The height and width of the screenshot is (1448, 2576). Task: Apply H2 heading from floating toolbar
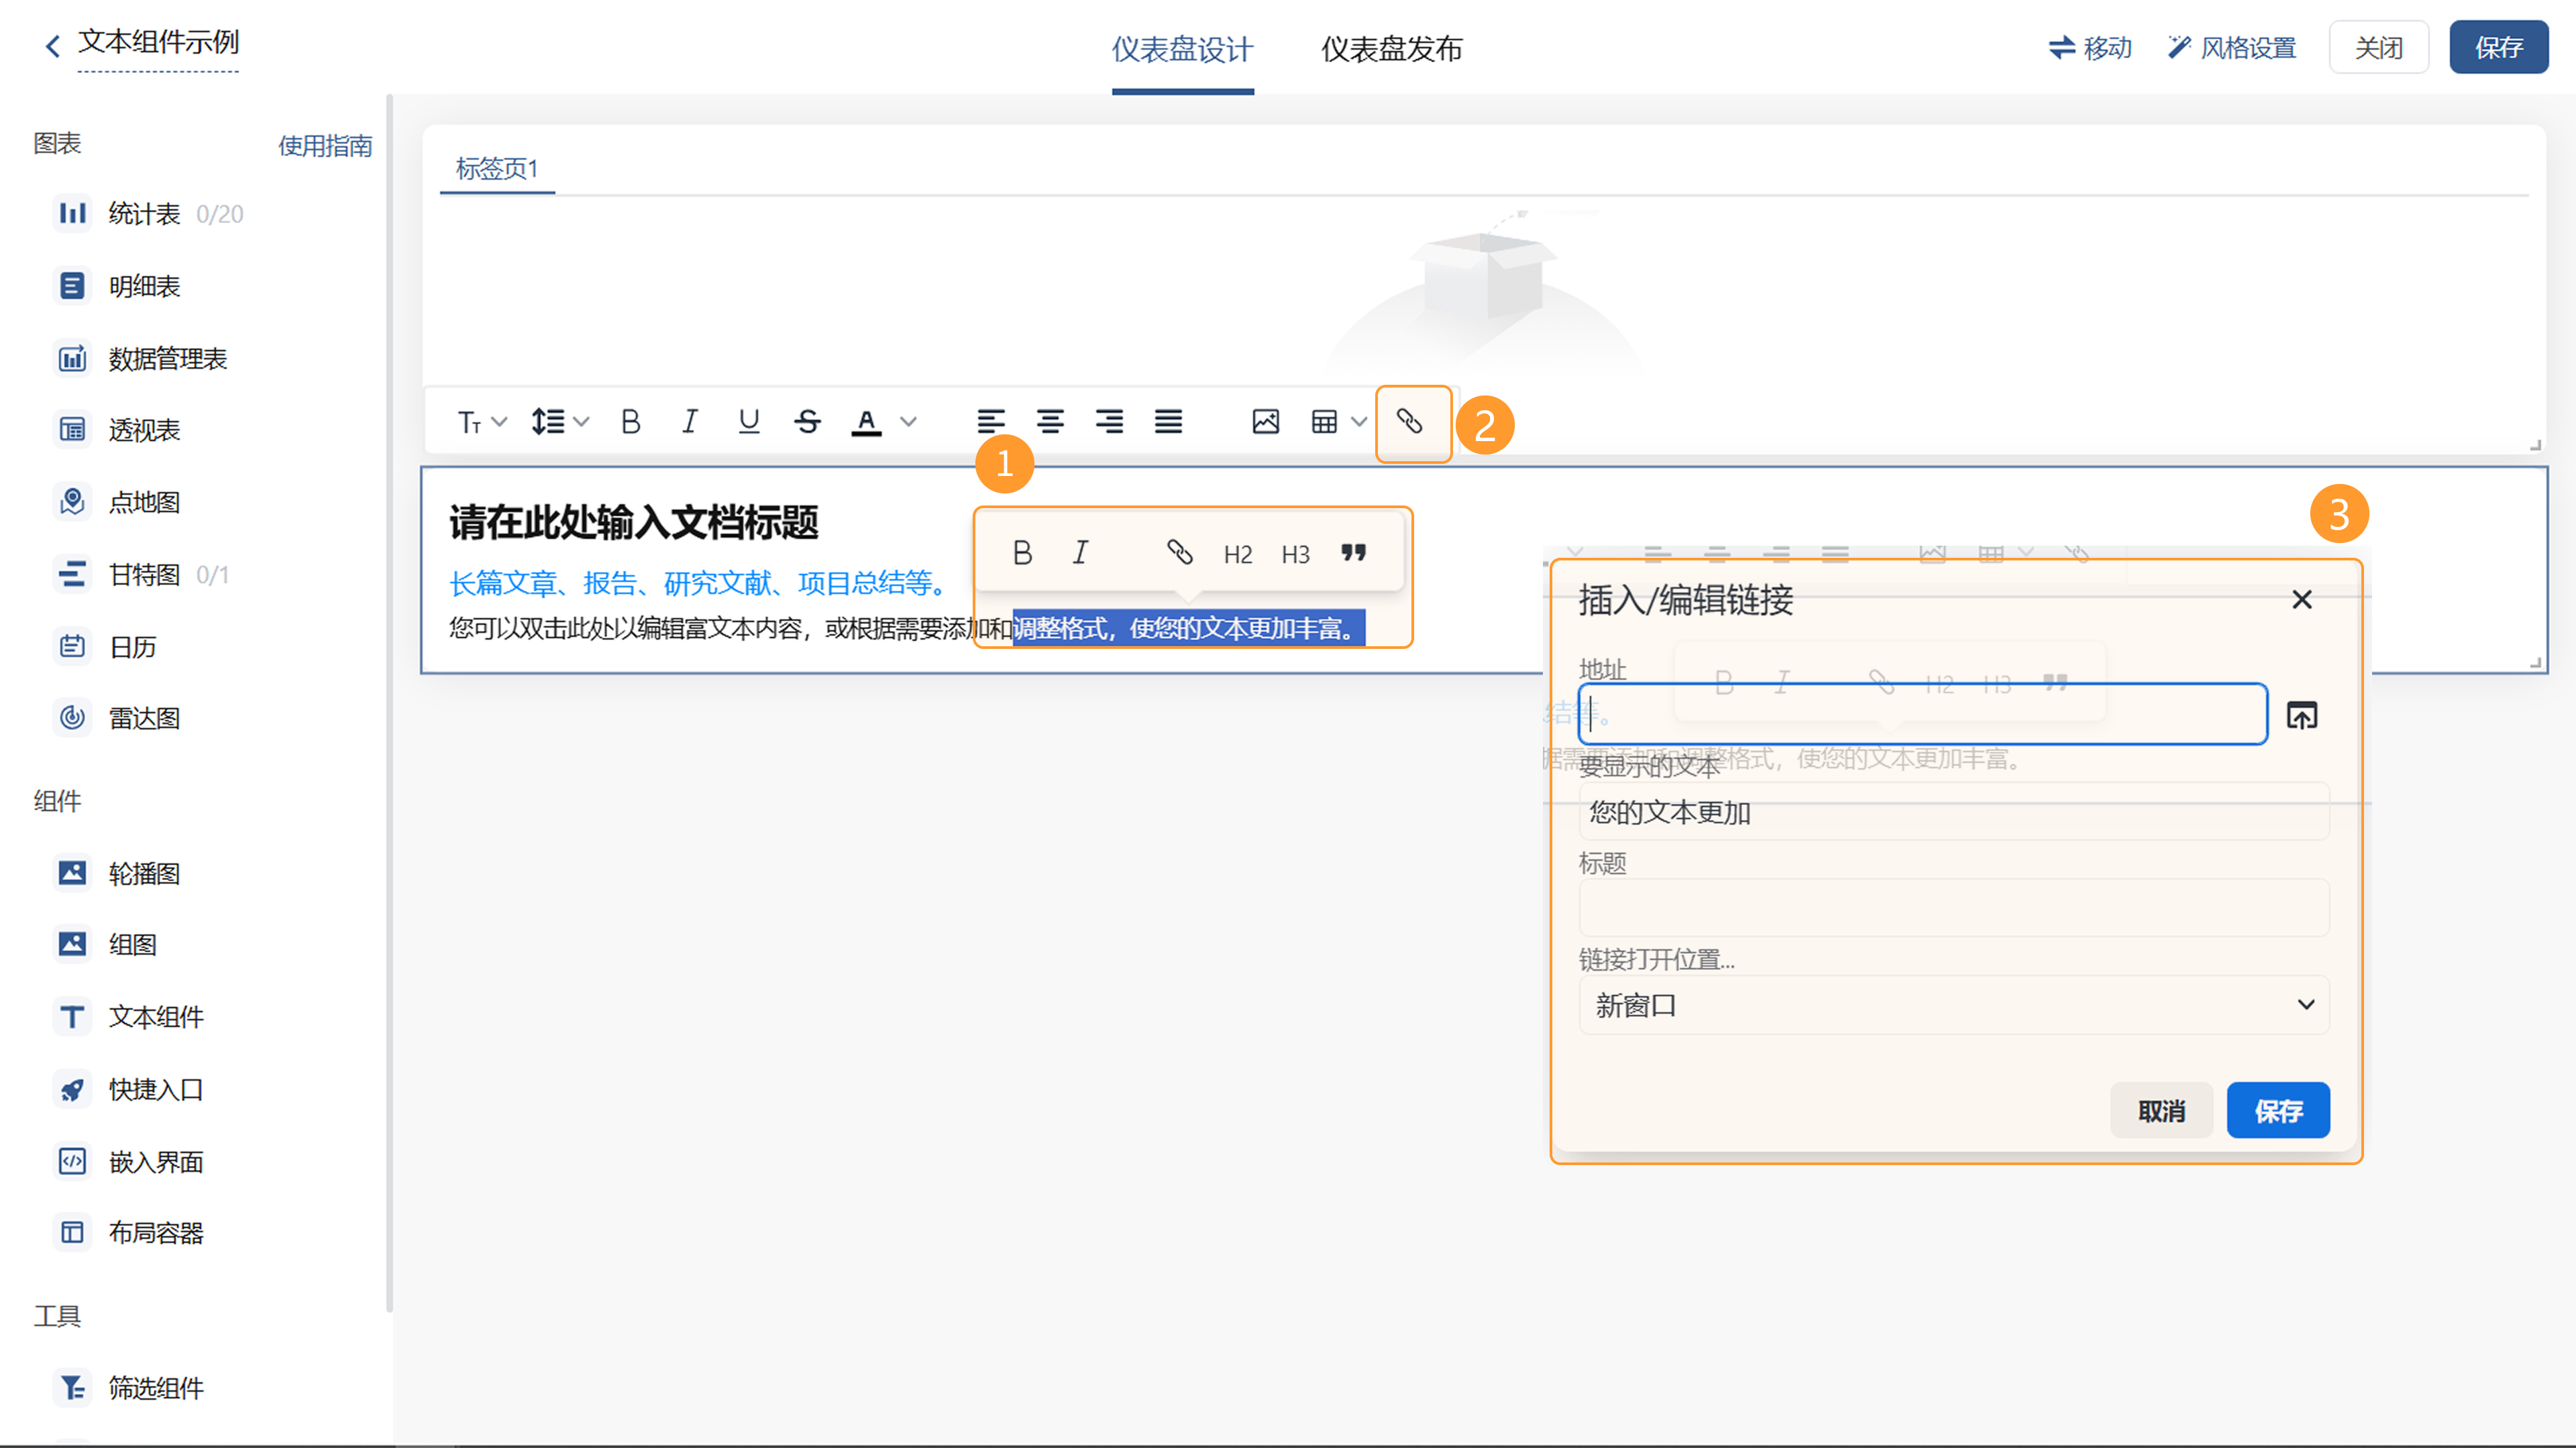pos(1238,554)
